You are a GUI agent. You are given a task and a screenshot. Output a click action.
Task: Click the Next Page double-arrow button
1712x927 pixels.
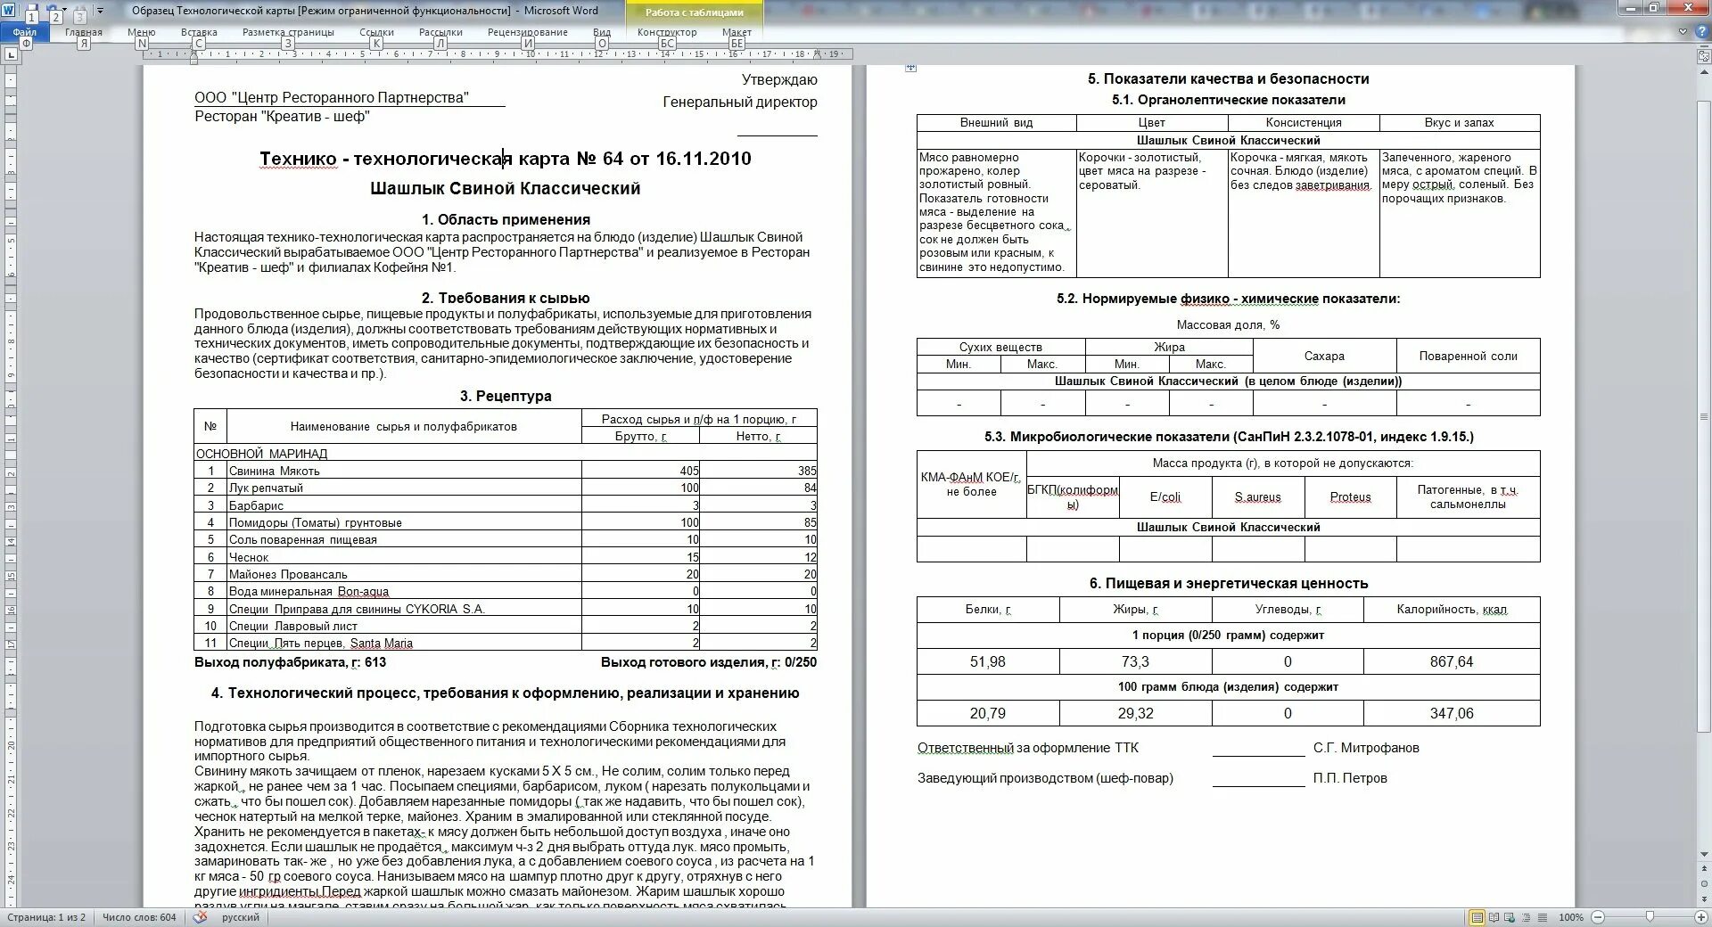tap(1704, 899)
